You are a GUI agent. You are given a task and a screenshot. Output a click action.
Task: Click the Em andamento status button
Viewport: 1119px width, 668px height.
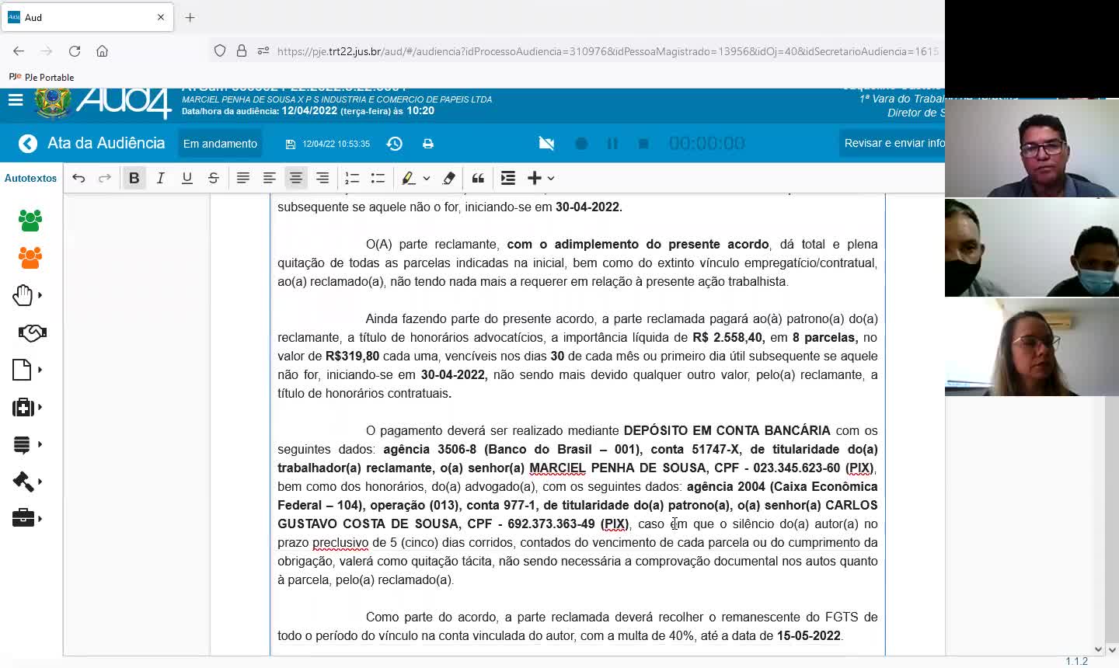220,144
